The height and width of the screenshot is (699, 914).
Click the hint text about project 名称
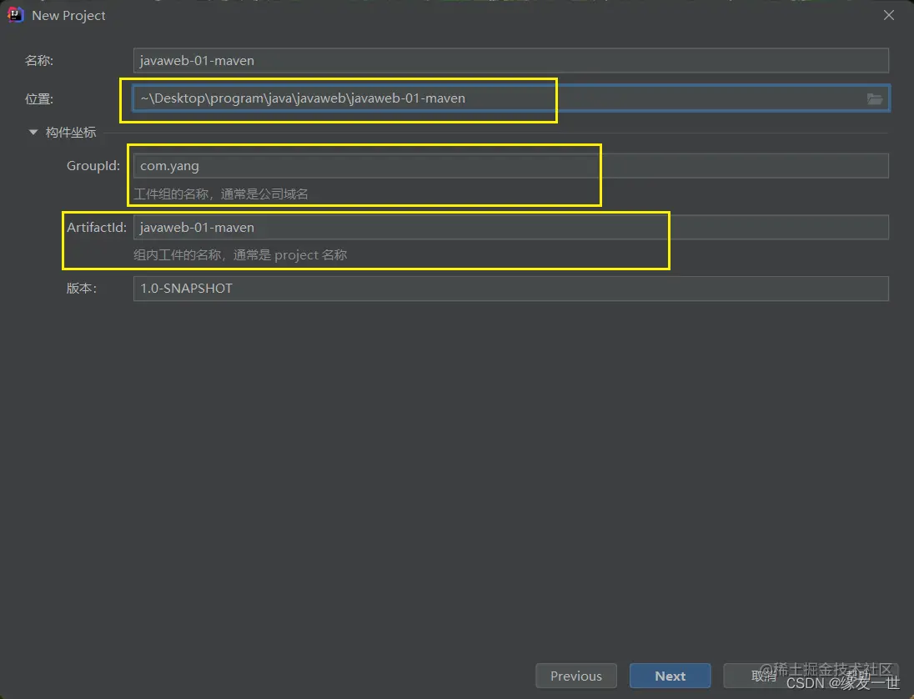coord(240,254)
